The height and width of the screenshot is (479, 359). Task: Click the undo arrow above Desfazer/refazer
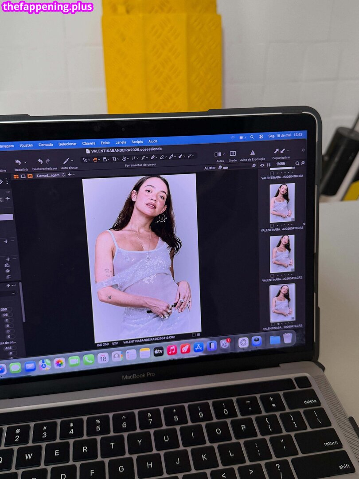click(x=40, y=161)
